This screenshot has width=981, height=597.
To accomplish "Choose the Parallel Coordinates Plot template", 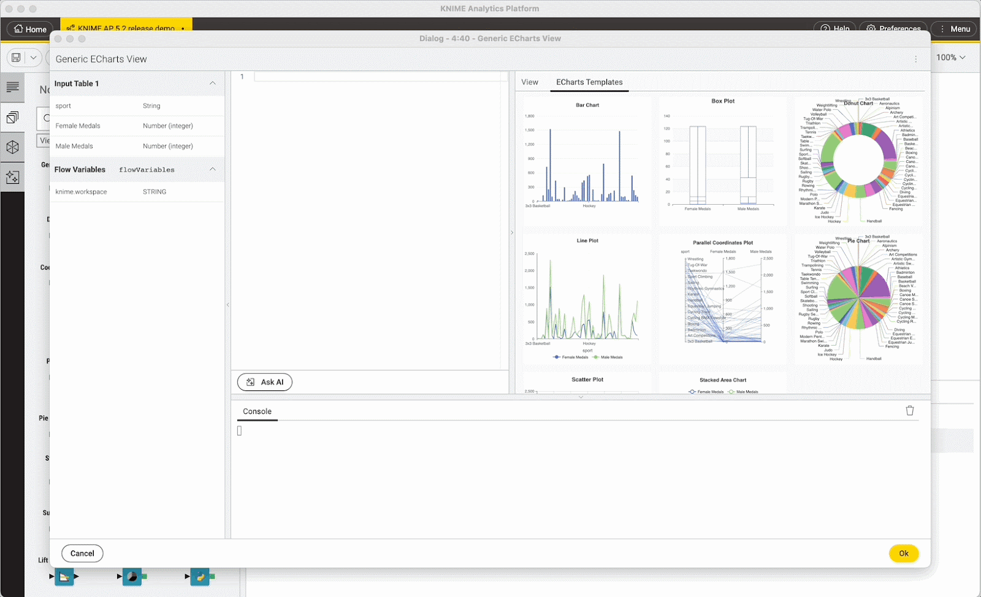I will [x=722, y=299].
